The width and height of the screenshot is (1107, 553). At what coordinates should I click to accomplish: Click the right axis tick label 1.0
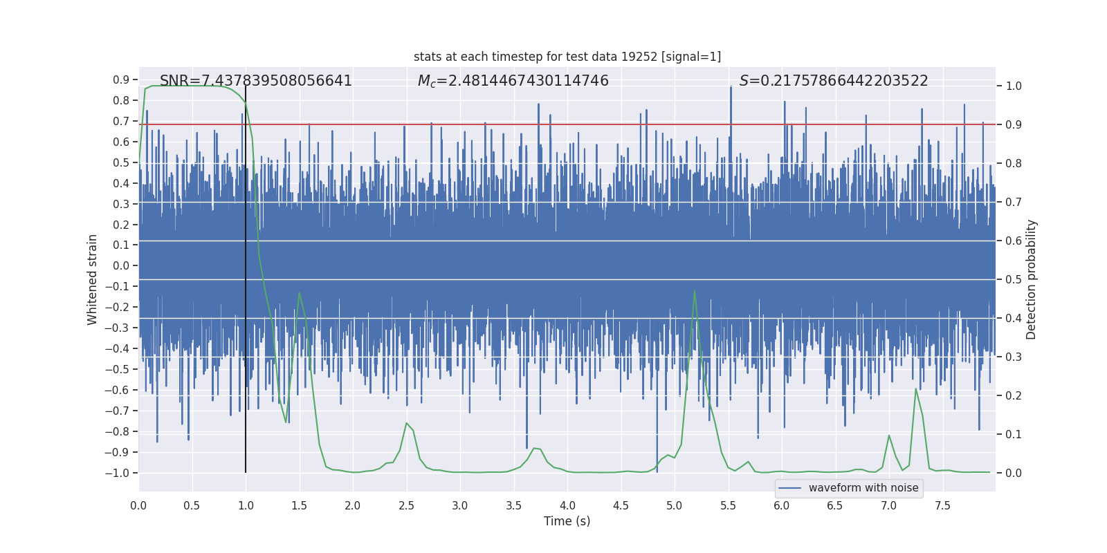pos(1014,86)
